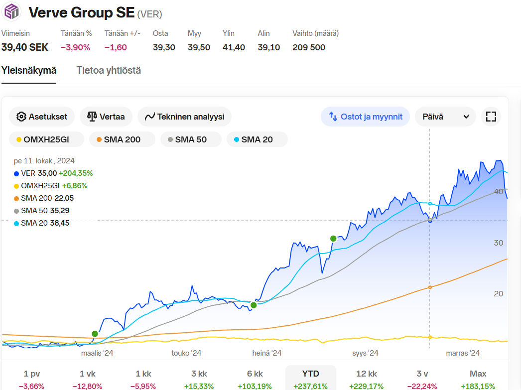Click the Ylin value 41,40
Viewport: 521px width, 390px height.
point(234,47)
